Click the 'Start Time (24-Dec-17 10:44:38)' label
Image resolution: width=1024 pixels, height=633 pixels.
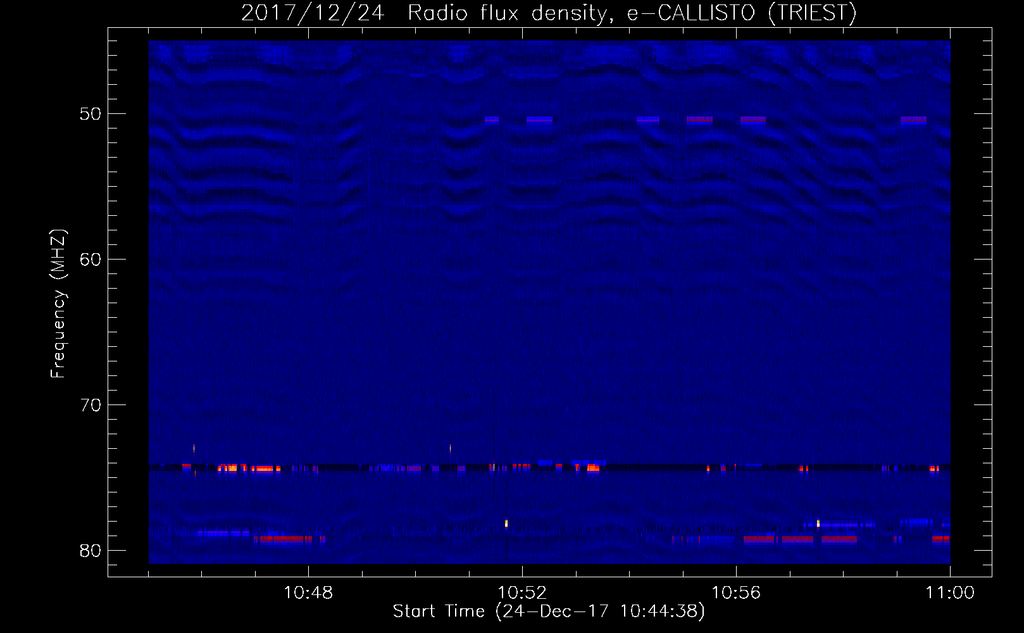(x=549, y=611)
